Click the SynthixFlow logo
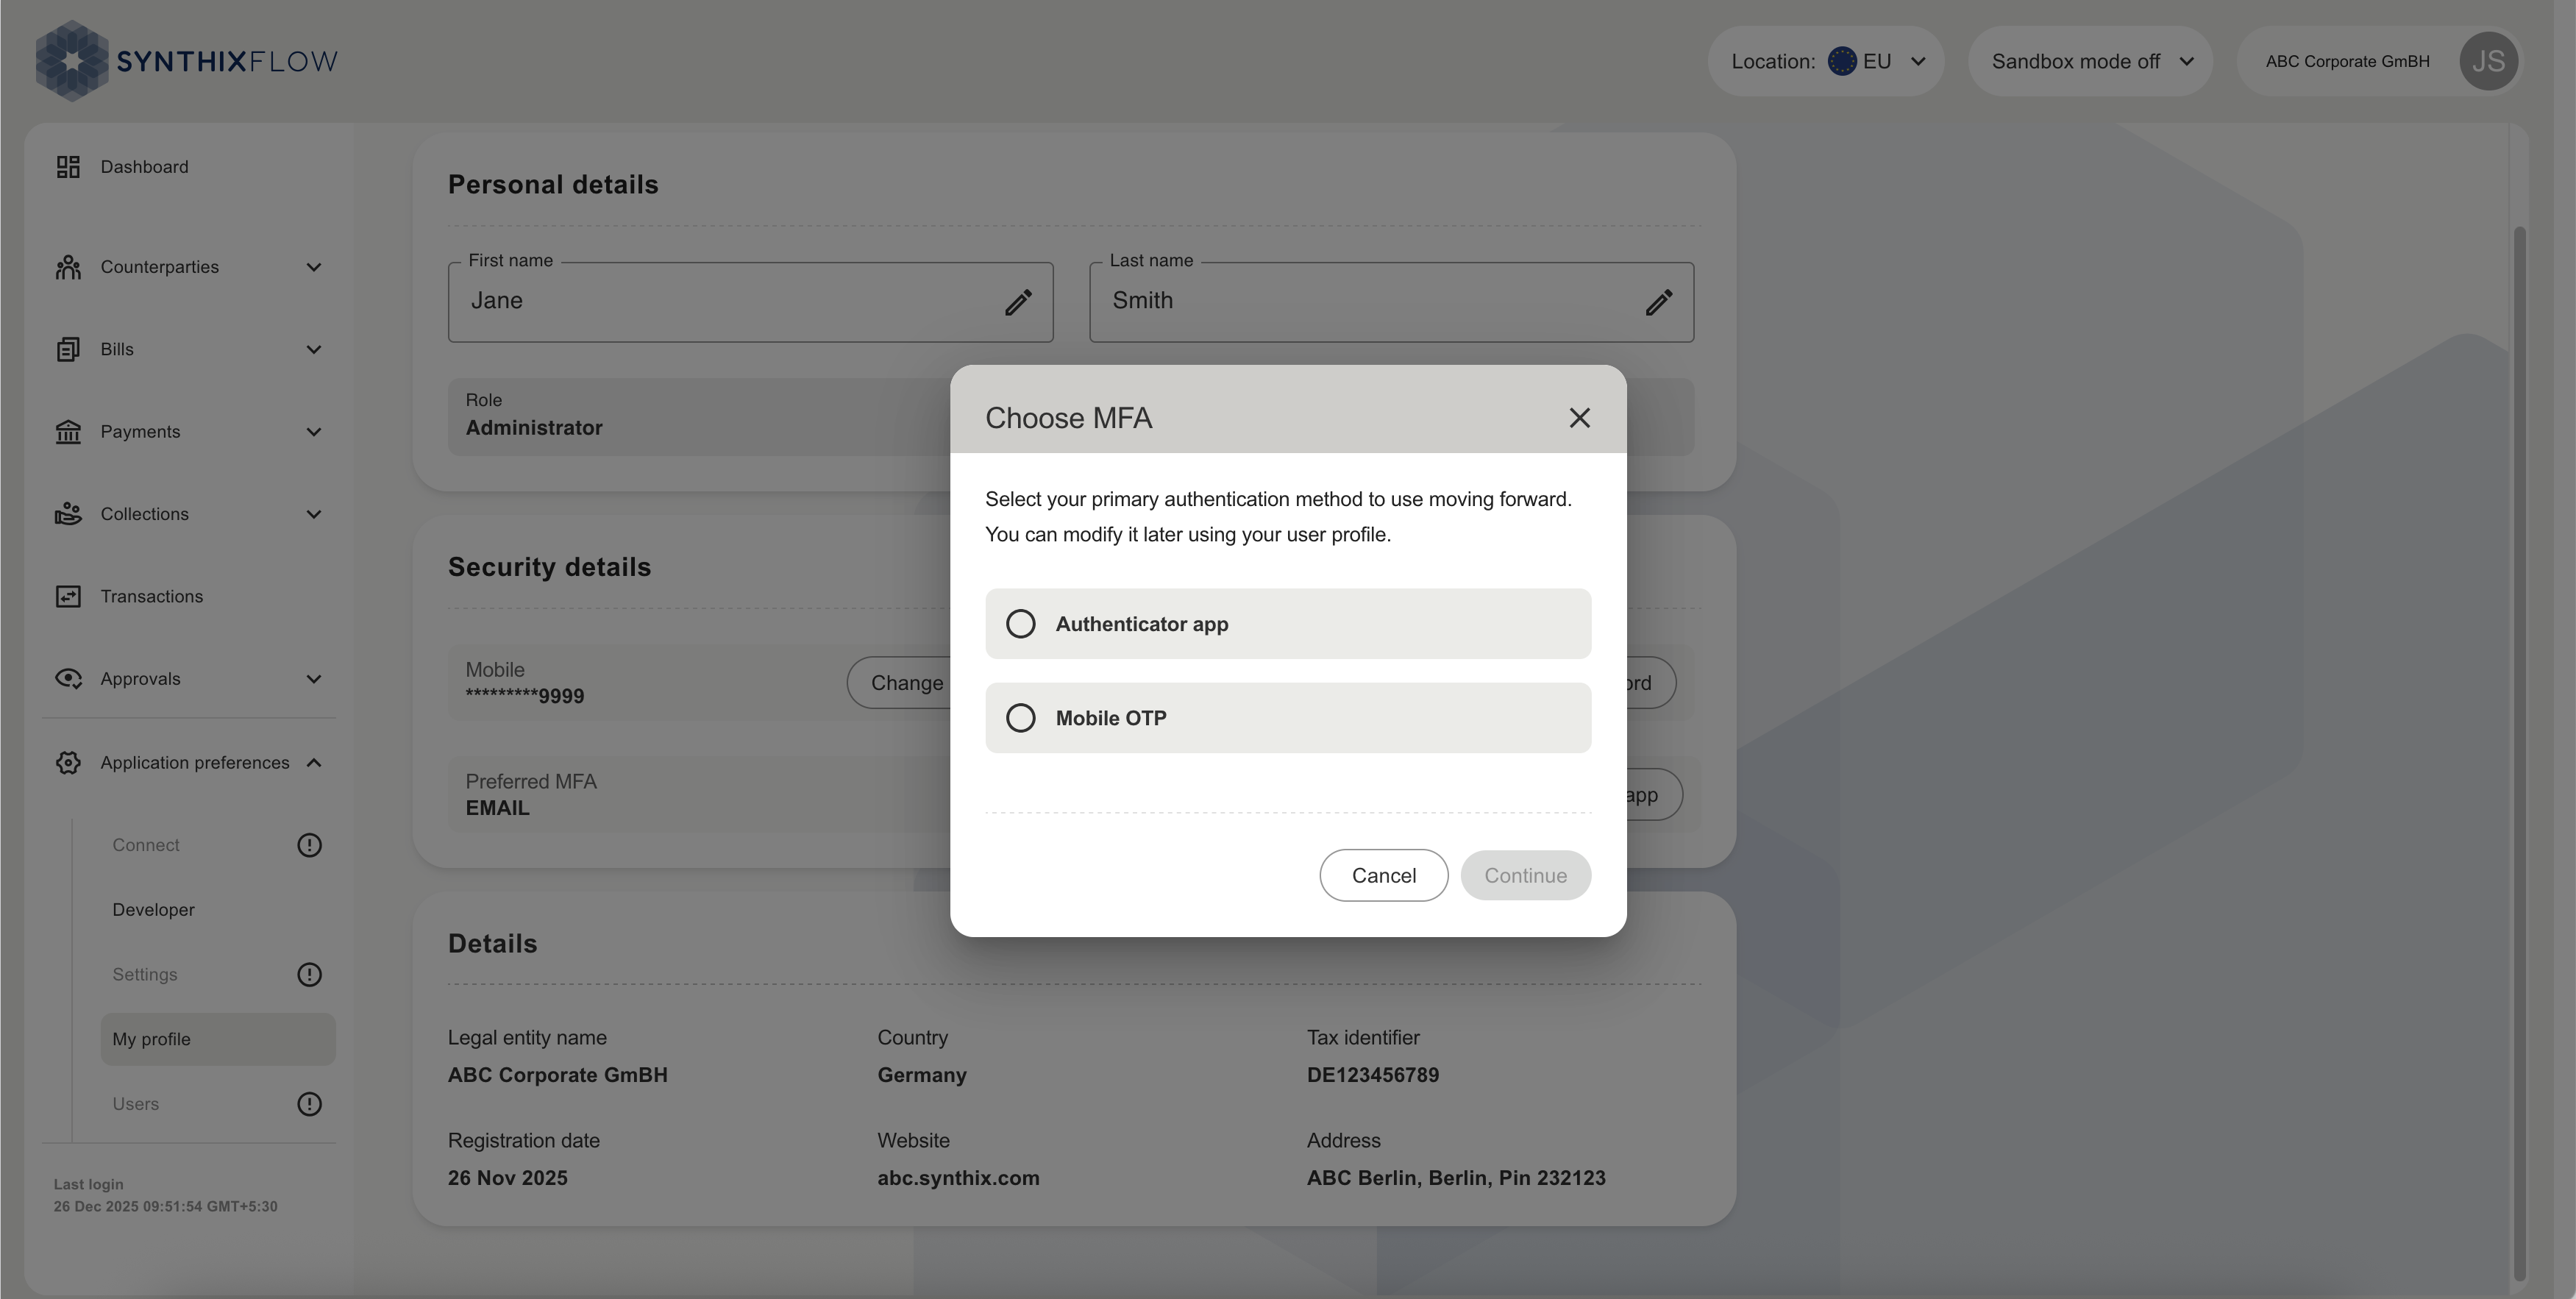The image size is (2576, 1299). (x=187, y=61)
